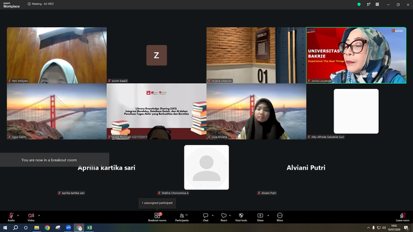Expand chat options arrow beside Chat
The image size is (413, 232).
[x=212, y=215]
